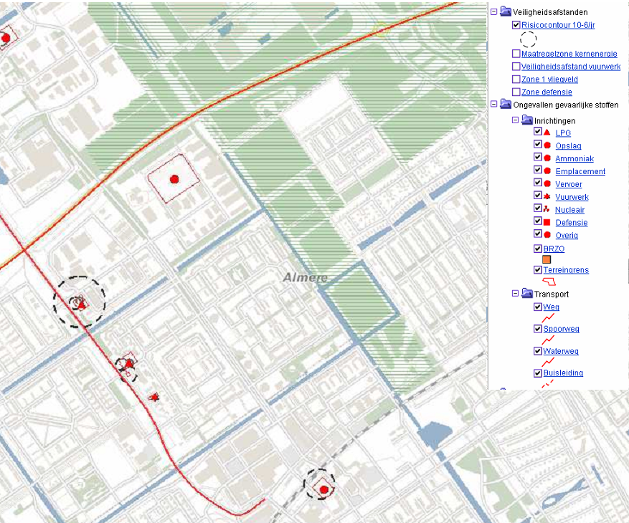Click the Overig red dot legend icon
Image resolution: width=629 pixels, height=523 pixels.
click(547, 235)
